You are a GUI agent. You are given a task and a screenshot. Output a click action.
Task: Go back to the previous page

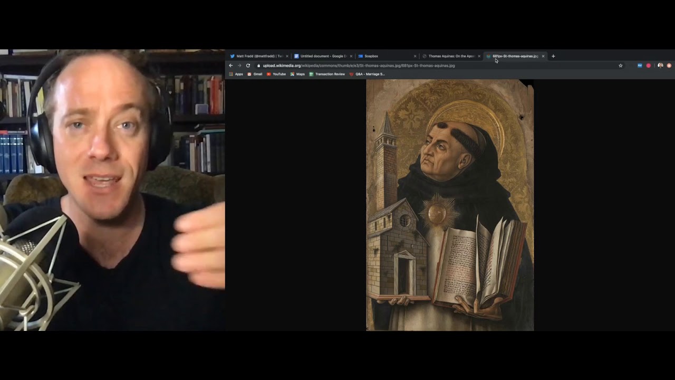coord(230,65)
